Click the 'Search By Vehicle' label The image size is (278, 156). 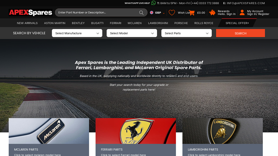coord(29,33)
